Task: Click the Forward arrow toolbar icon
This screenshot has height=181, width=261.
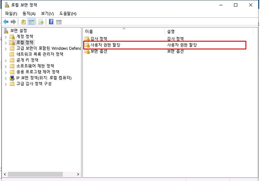Action: pyautogui.click(x=13, y=22)
